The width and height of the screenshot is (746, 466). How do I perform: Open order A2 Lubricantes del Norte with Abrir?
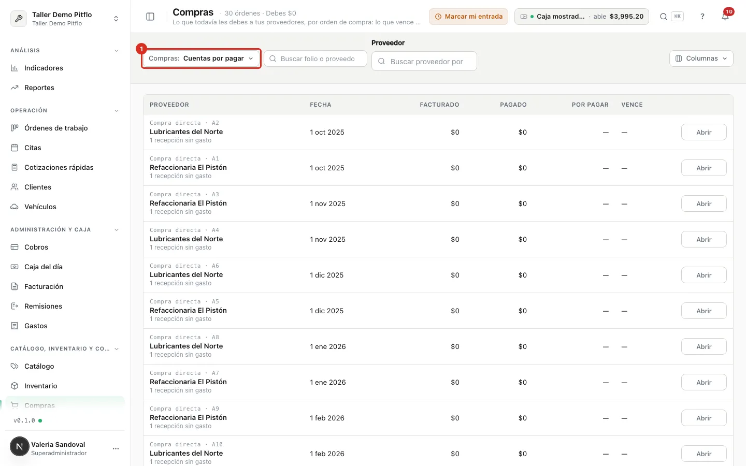704,132
